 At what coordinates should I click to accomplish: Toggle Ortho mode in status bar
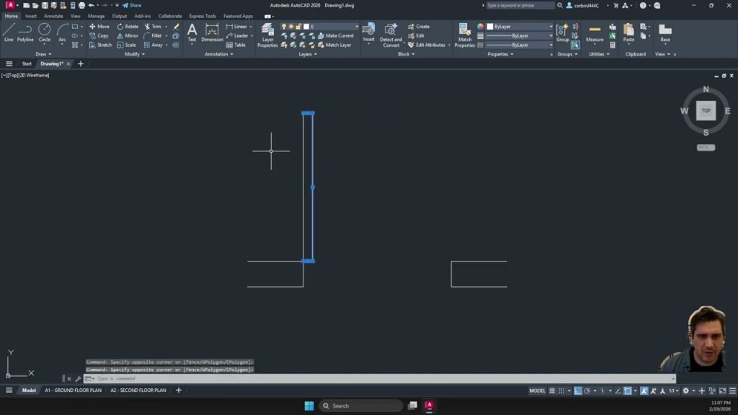click(577, 391)
